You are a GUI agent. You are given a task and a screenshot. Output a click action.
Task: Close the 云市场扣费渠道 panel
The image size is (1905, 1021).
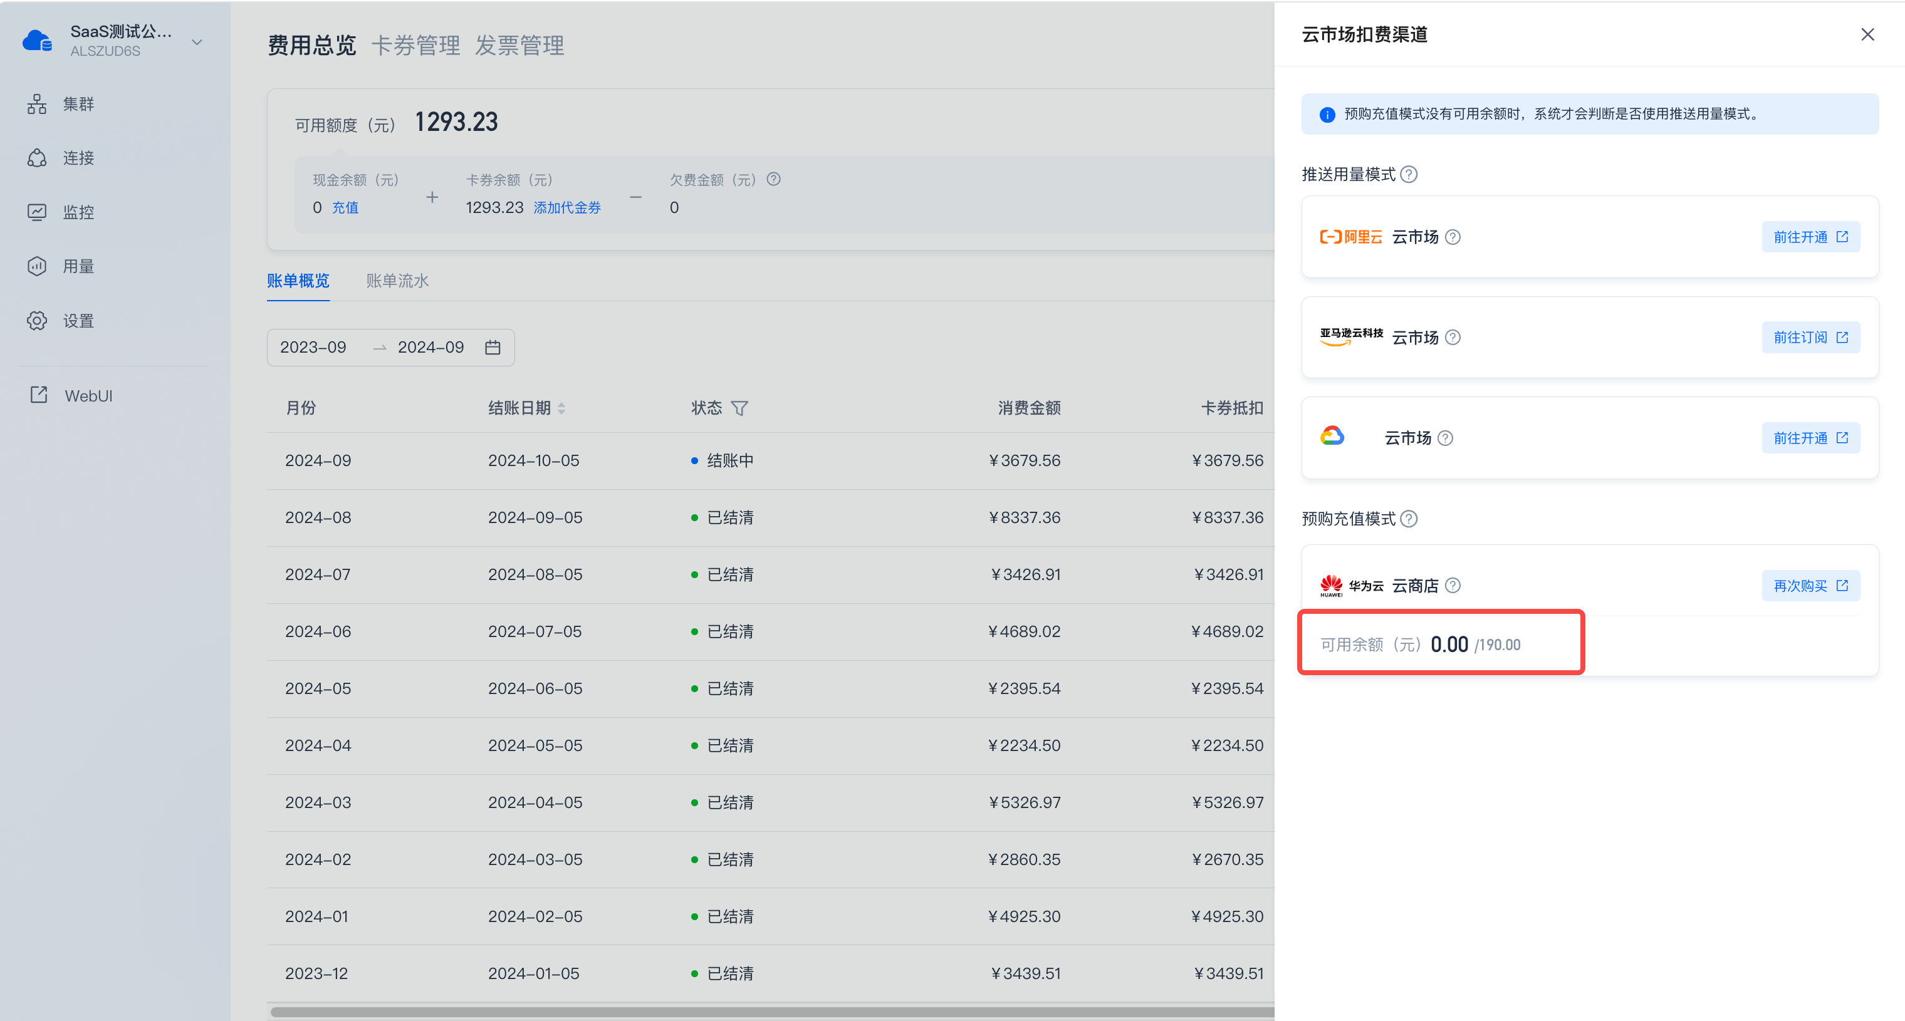coord(1867,34)
